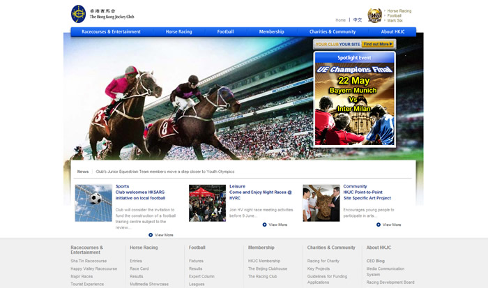Screen dimensions: 488x288
Task: Open Club welcomes HKSARG initiative headline
Action: (140, 195)
